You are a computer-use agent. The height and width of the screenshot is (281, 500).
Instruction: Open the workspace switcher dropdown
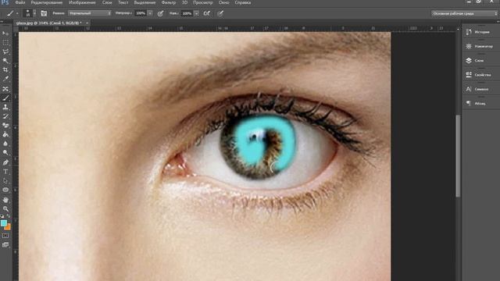(464, 13)
